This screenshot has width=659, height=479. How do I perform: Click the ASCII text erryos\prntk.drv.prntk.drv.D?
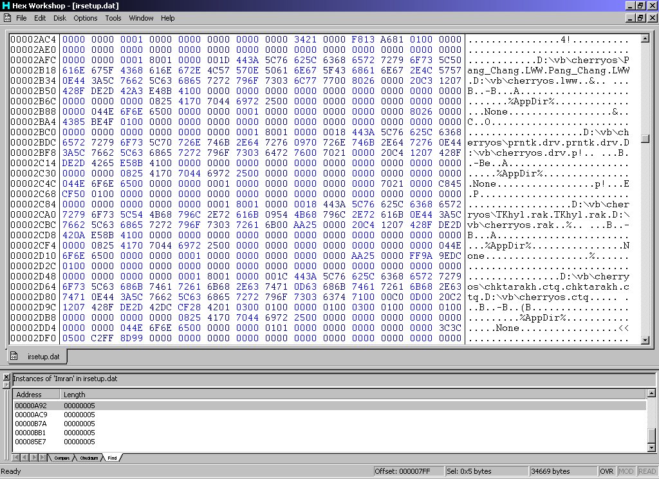click(548, 142)
